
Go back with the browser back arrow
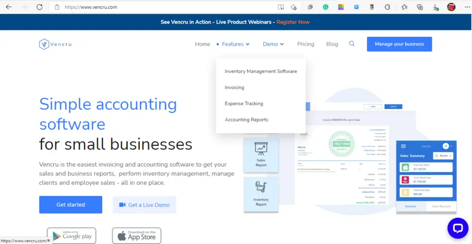coord(9,7)
